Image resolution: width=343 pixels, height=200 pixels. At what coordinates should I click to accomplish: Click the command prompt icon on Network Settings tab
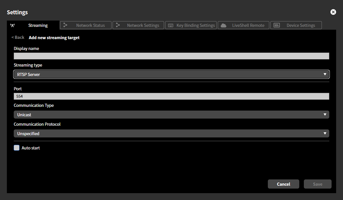[118, 25]
